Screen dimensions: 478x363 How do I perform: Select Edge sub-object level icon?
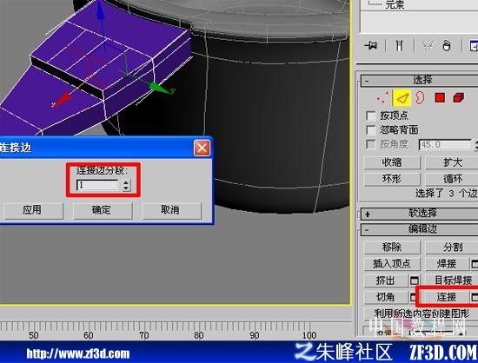402,98
